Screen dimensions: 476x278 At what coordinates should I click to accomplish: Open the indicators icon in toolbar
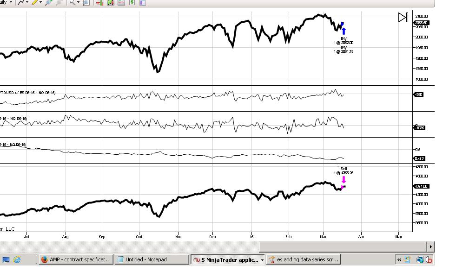(121, 3)
